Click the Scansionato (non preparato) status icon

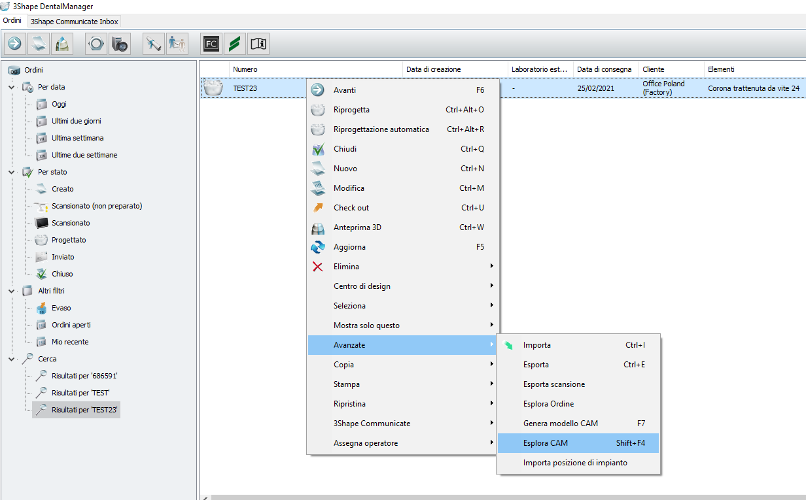(42, 206)
